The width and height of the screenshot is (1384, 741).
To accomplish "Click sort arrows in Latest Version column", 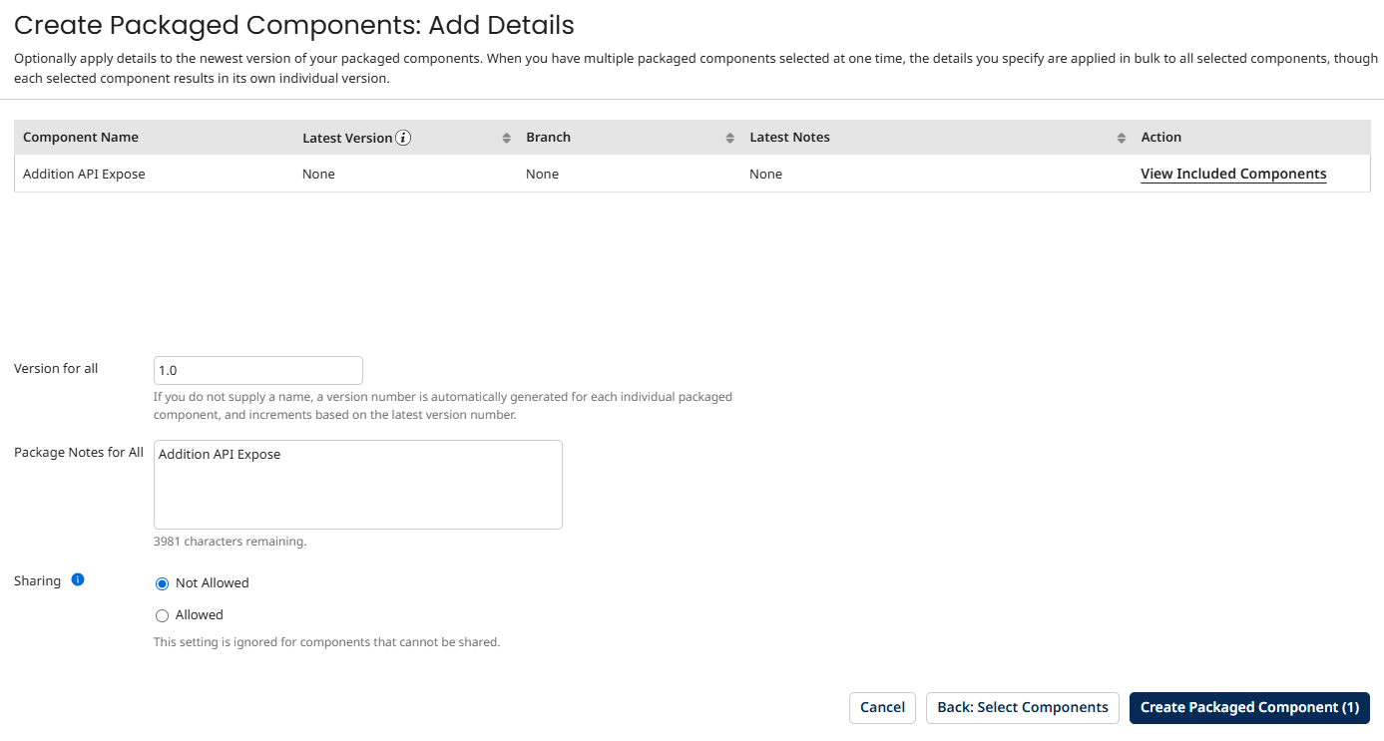I will (507, 138).
